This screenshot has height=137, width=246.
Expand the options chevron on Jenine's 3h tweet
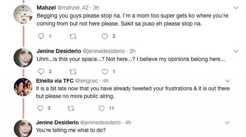click(x=236, y=51)
